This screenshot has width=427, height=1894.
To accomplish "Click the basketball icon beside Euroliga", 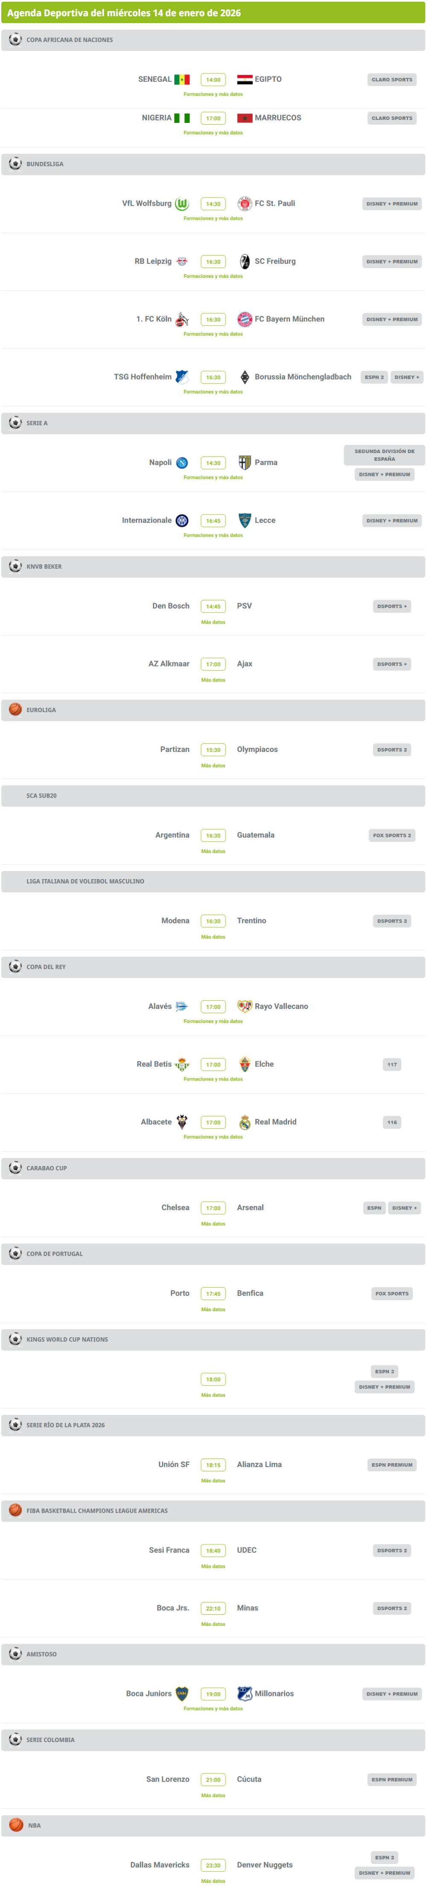I will tap(15, 710).
